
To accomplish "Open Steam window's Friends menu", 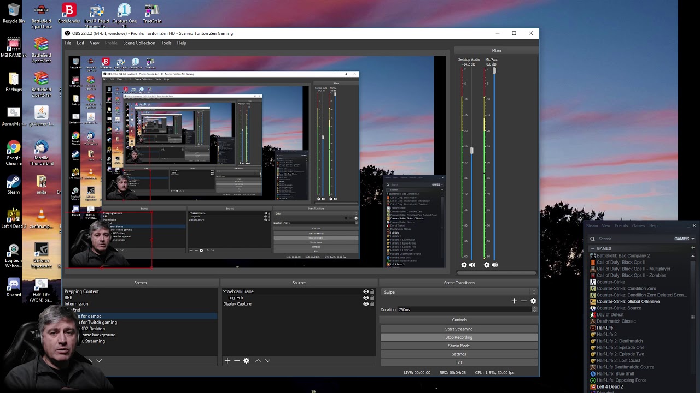I will (x=621, y=225).
